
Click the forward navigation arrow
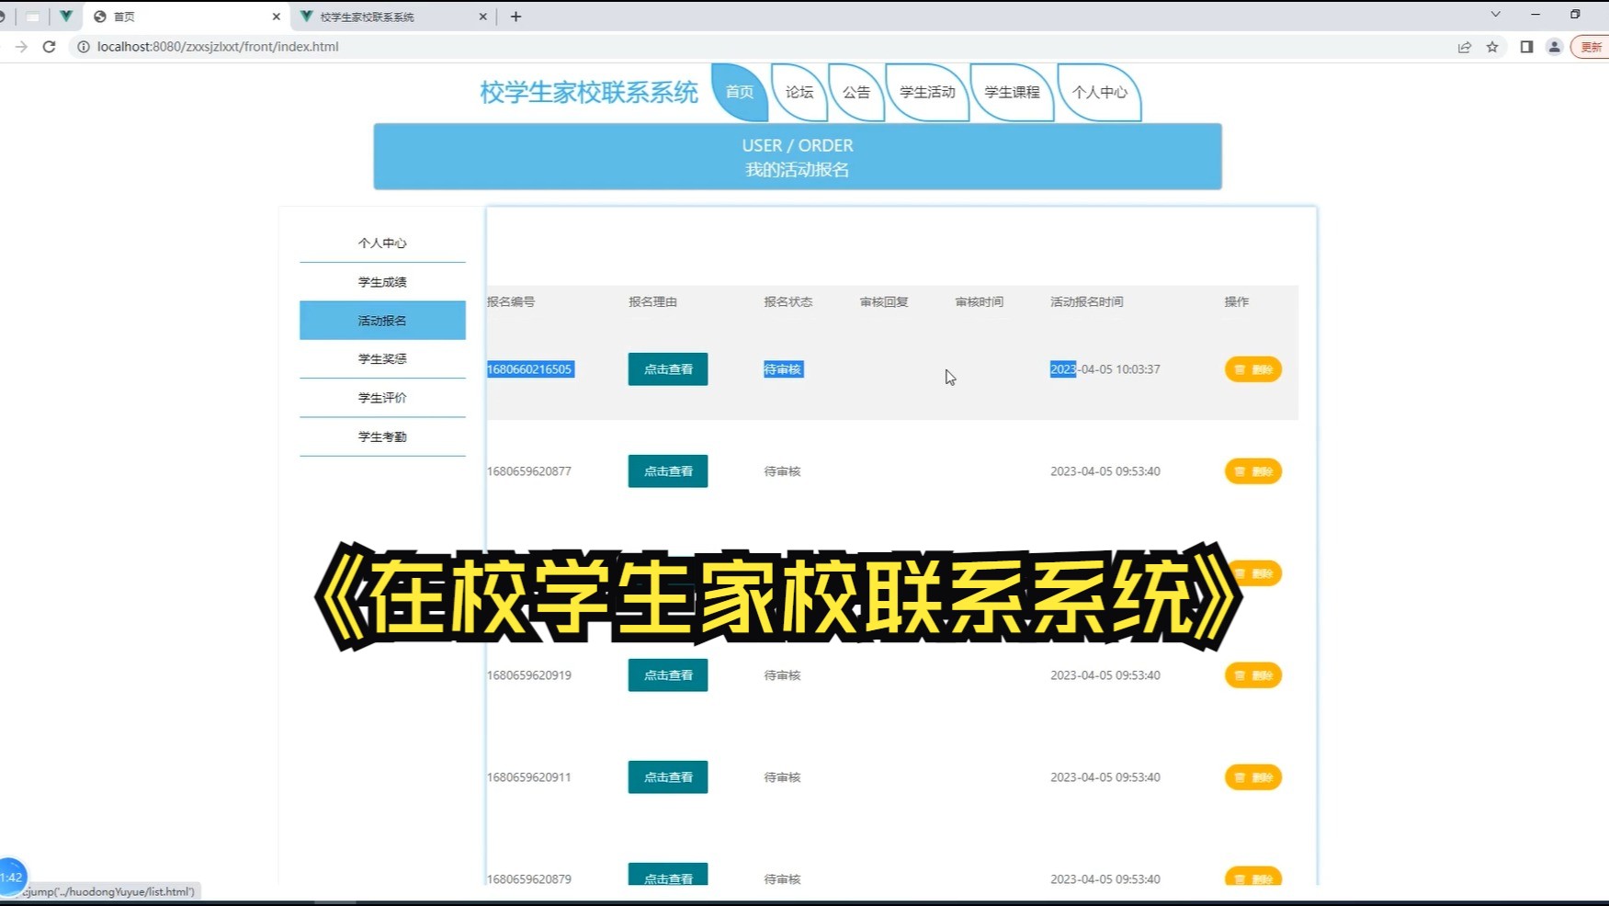(20, 47)
